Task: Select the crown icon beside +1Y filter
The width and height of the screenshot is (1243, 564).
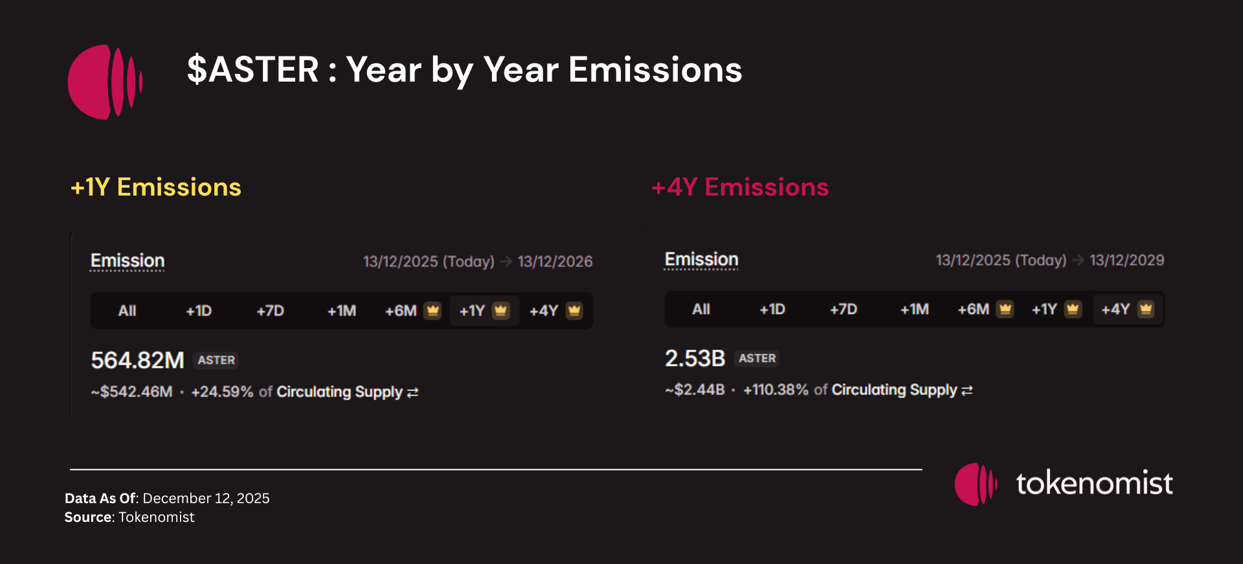Action: 500,311
